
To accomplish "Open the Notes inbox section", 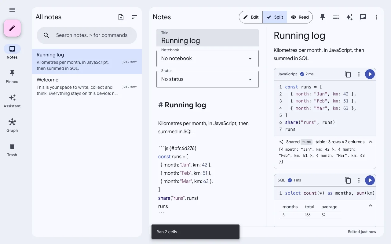I will 12,52.
